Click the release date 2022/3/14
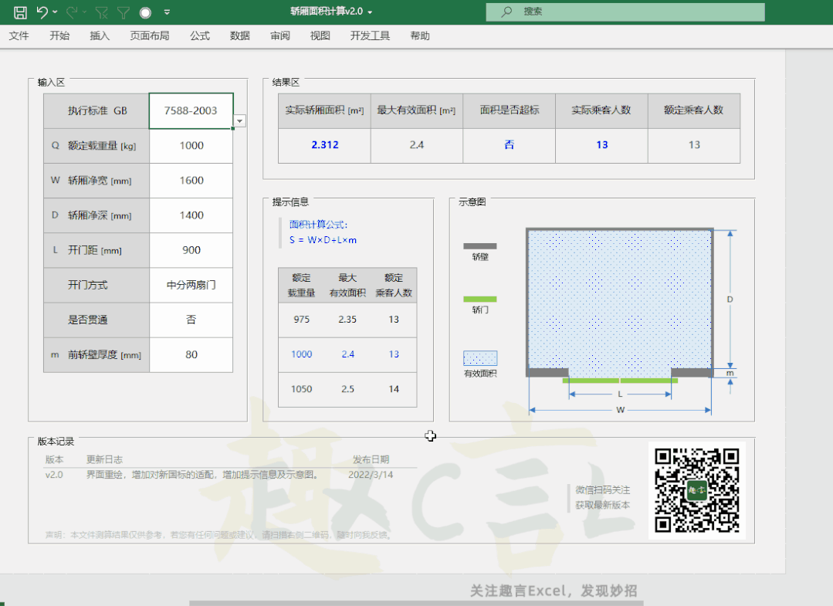The width and height of the screenshot is (833, 606). (x=371, y=475)
